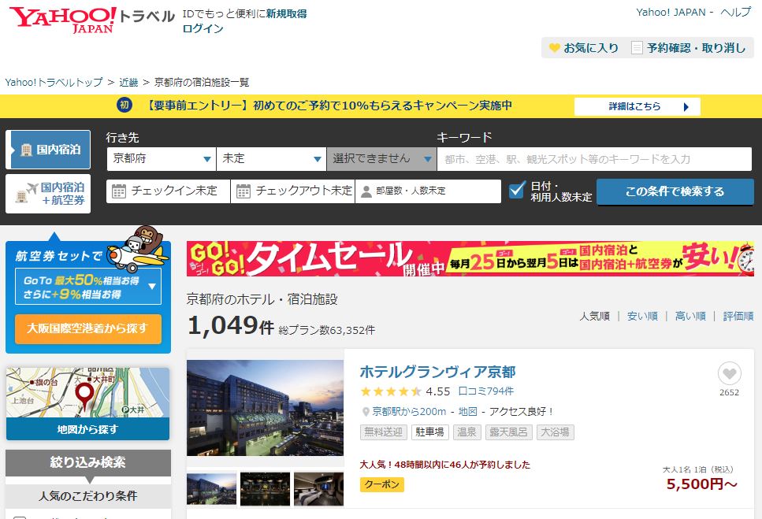Open the 部屋数・人数未定 selector
The height and width of the screenshot is (519, 762).
click(x=428, y=191)
